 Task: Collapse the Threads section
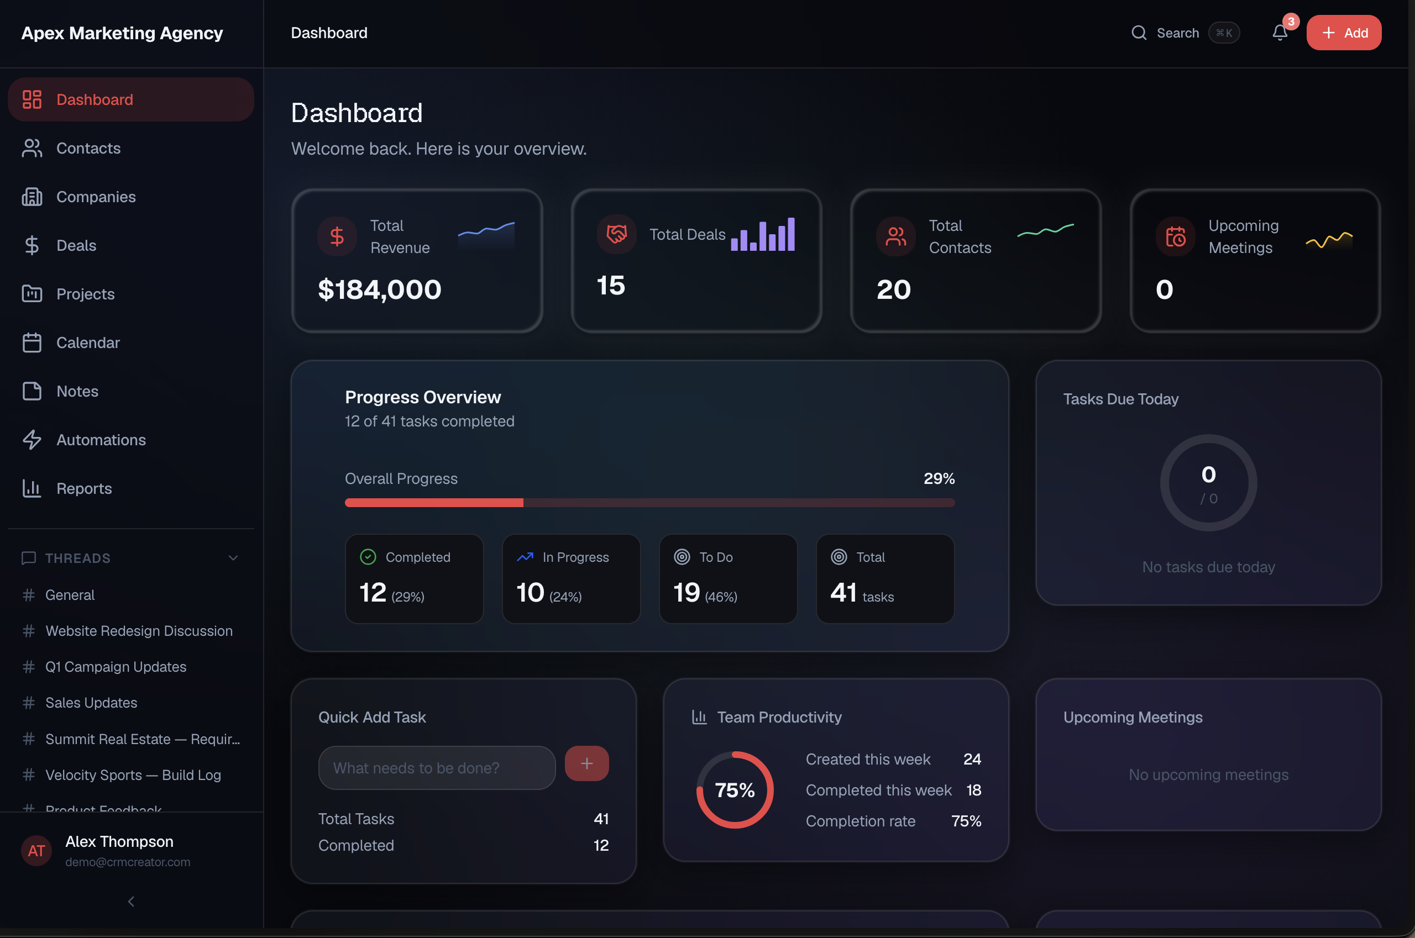coord(233,557)
